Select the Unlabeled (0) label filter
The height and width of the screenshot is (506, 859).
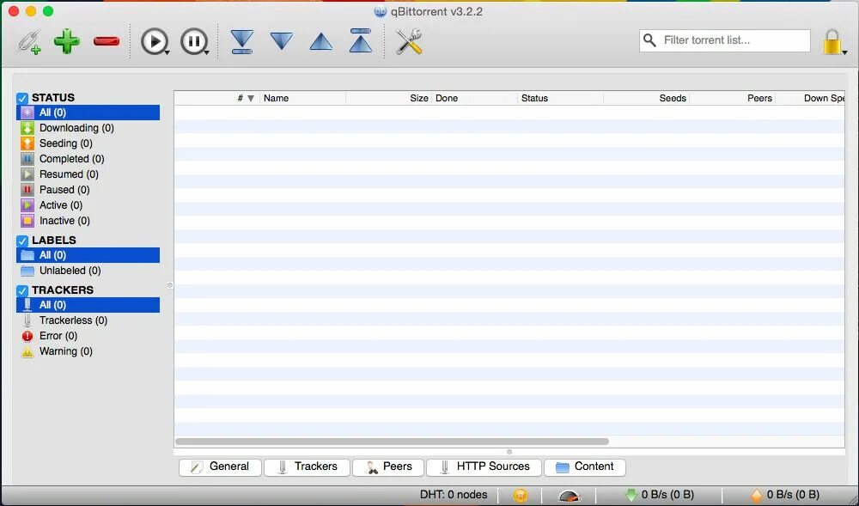tap(88, 271)
